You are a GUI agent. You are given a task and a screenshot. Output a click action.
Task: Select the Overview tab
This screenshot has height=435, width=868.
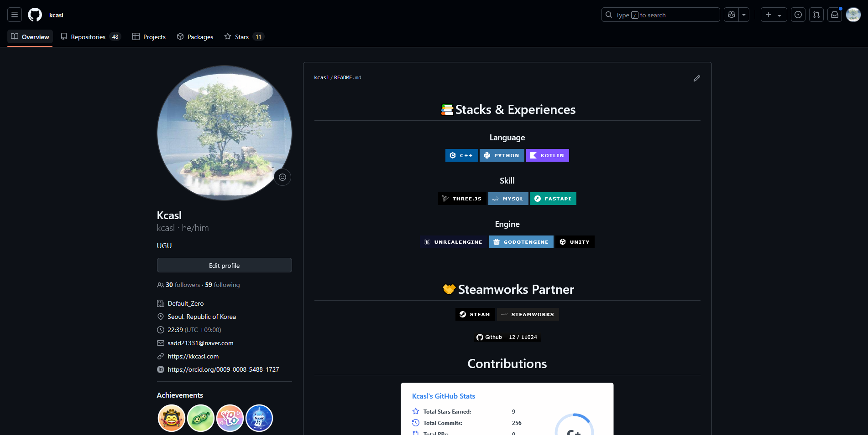click(x=30, y=37)
